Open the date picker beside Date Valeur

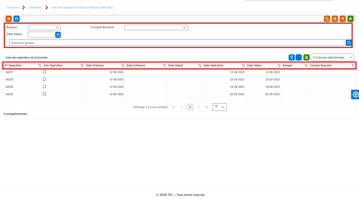[x=58, y=35]
